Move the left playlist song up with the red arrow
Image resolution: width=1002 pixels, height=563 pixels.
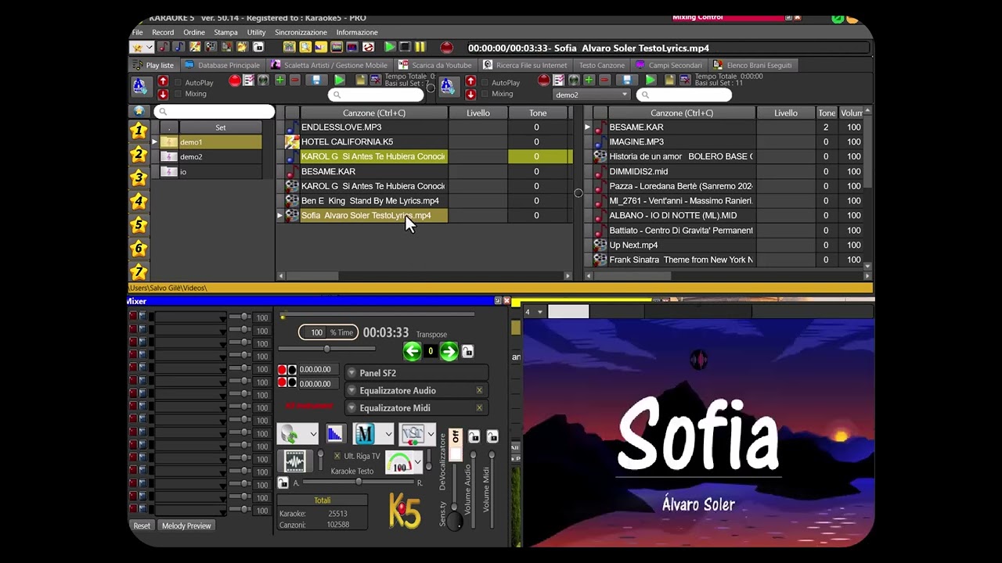163,81
